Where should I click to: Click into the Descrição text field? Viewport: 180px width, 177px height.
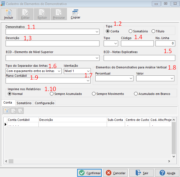(x=52, y=44)
